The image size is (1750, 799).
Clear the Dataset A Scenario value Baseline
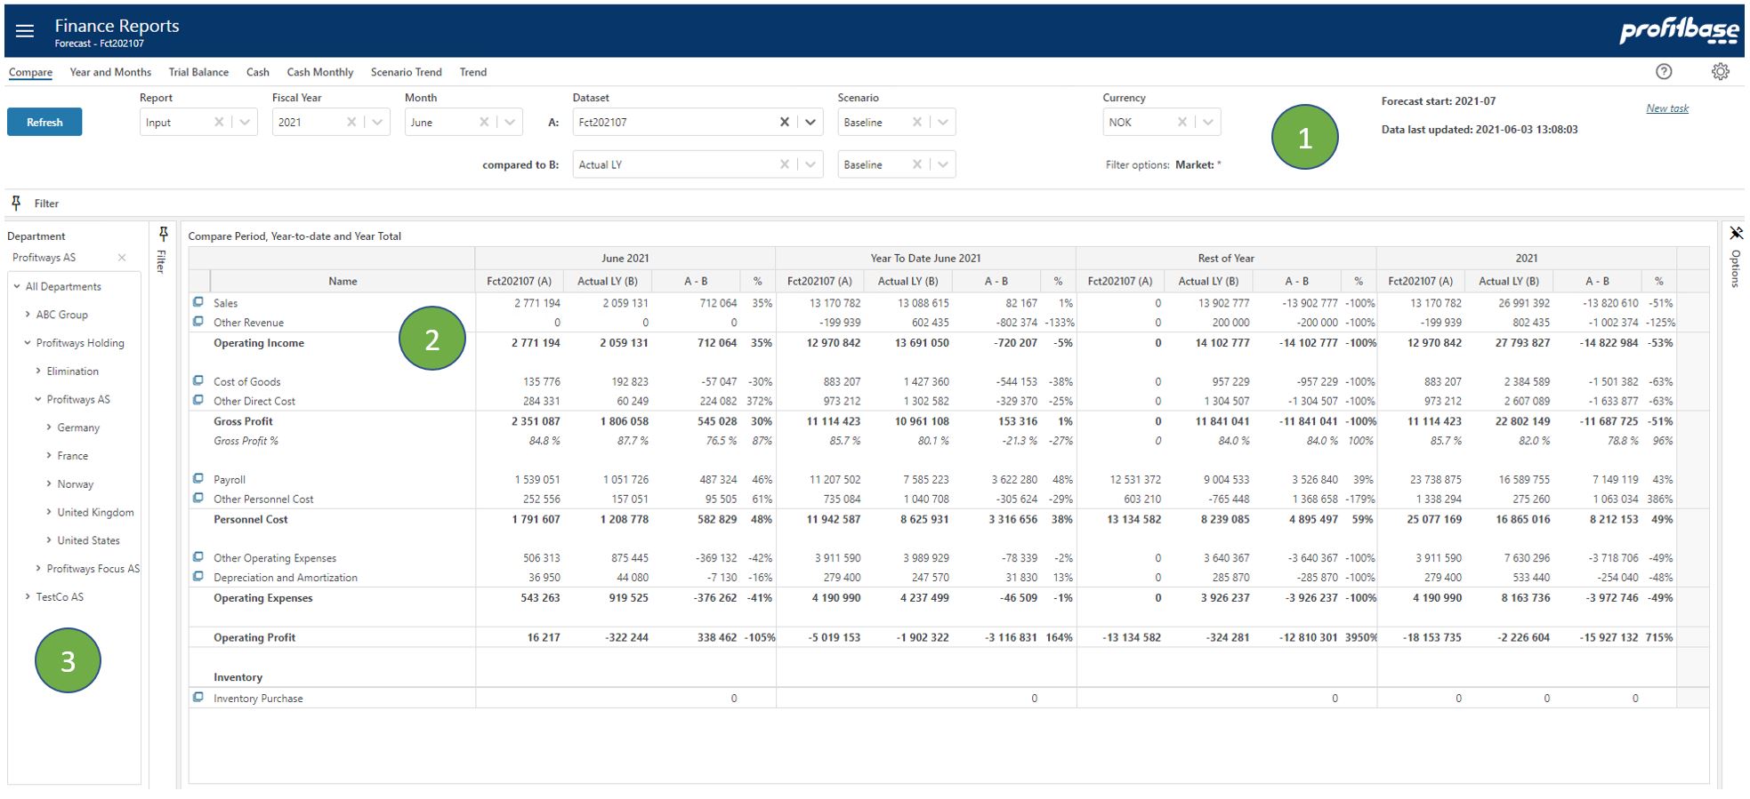pyautogui.click(x=917, y=122)
